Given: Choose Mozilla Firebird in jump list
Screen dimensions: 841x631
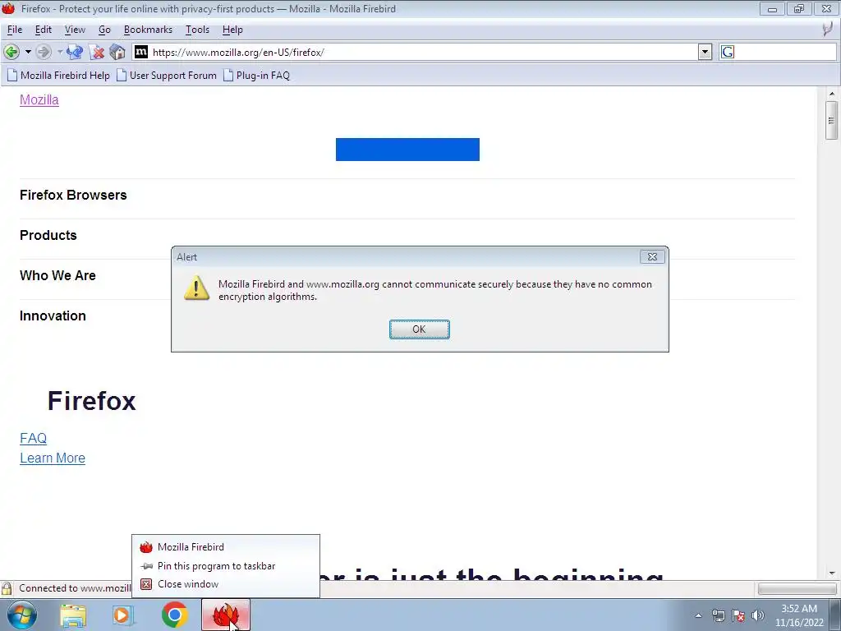Looking at the screenshot, I should click(226, 546).
